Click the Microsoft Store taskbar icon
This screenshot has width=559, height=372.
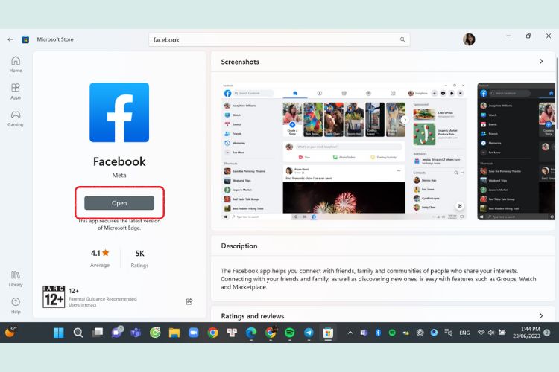(x=328, y=333)
